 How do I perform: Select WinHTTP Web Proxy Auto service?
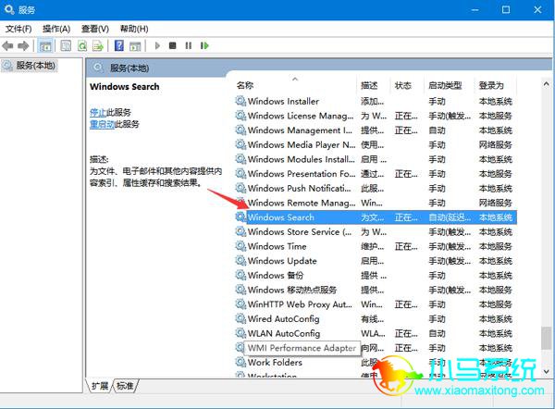tap(374, 304)
